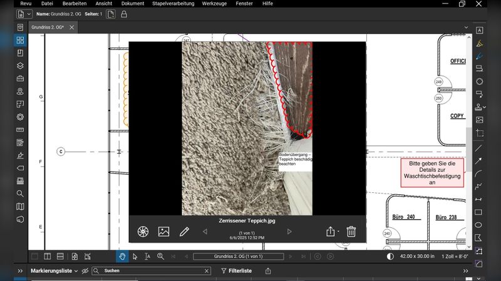Click the Filterliste button
The image size is (501, 281).
[237, 271]
